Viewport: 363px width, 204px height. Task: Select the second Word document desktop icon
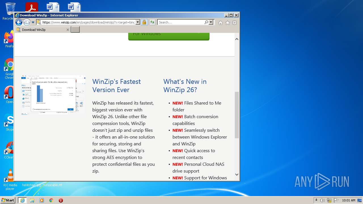point(74,7)
